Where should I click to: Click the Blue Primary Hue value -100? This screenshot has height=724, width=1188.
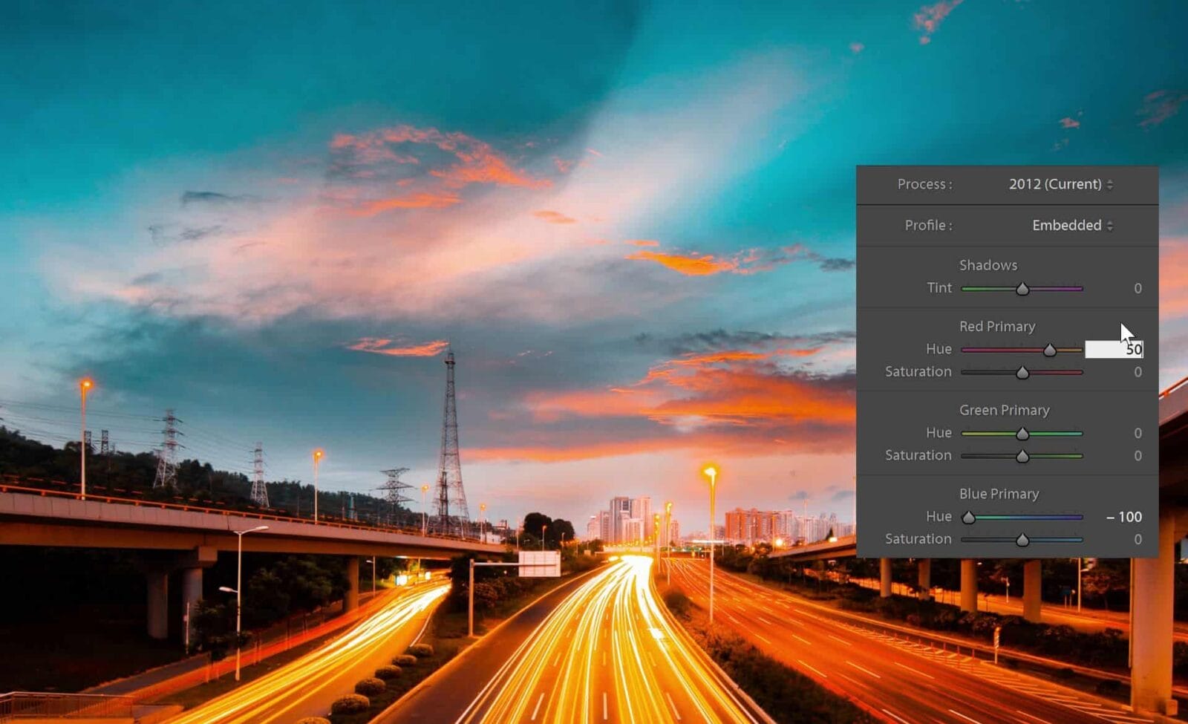[1124, 517]
